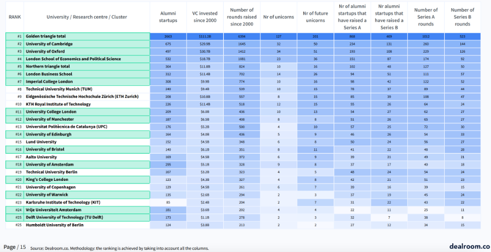Screen dimensions: 491x252
Task: Click KIT's 85 alumni startups cell
Action: [x=168, y=202]
